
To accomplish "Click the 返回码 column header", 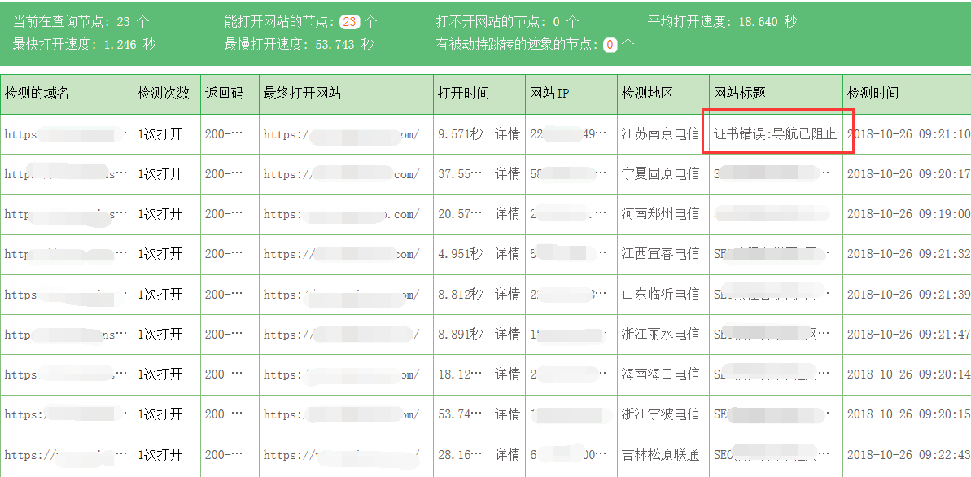I will (225, 94).
